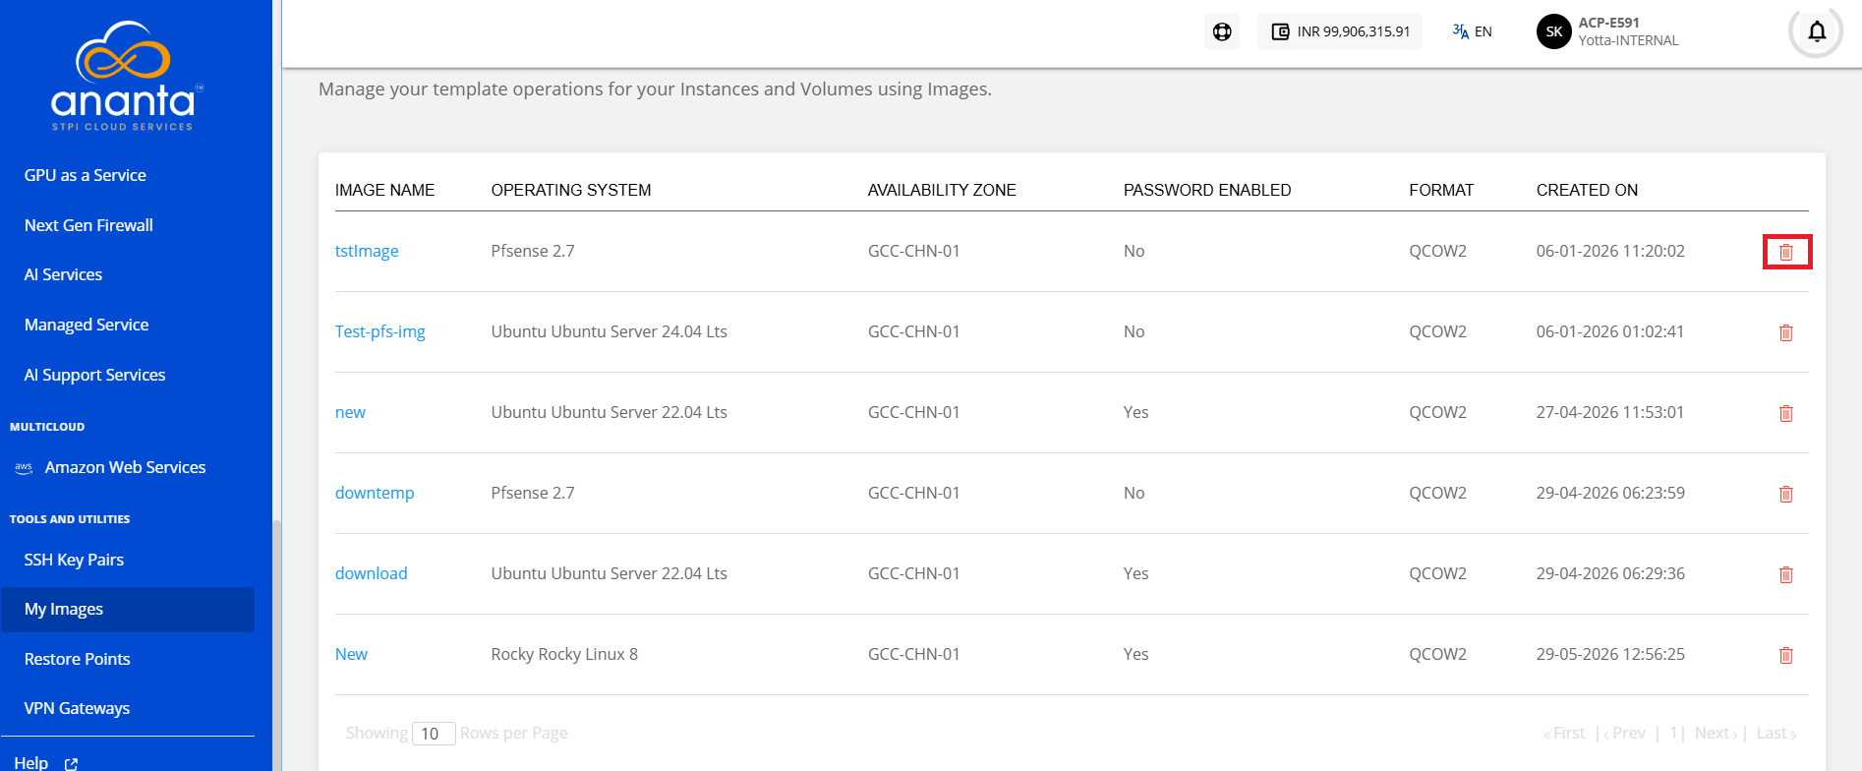The image size is (1862, 771).
Task: Open the SK user avatar menu
Action: click(1553, 31)
